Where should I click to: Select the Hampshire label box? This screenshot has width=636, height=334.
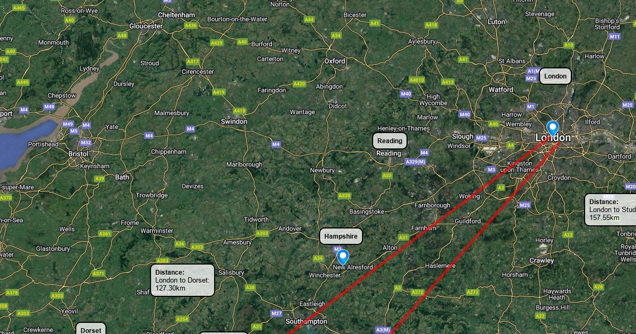pyautogui.click(x=341, y=236)
